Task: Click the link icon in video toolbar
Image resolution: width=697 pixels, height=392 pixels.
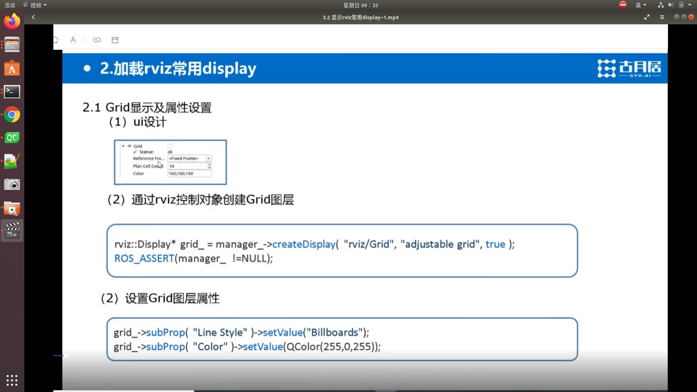Action: click(97, 40)
